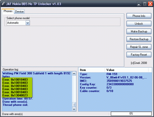
Task: Click the [c]Cinek 2008 credit text
Action: [139, 63]
